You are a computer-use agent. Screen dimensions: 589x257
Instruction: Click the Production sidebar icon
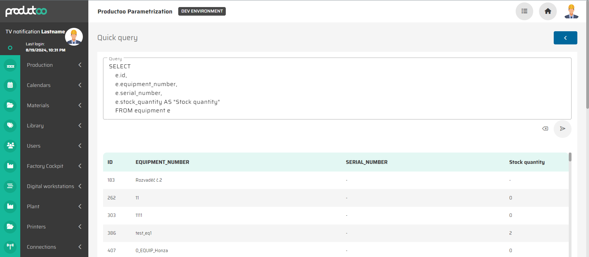[x=10, y=65]
